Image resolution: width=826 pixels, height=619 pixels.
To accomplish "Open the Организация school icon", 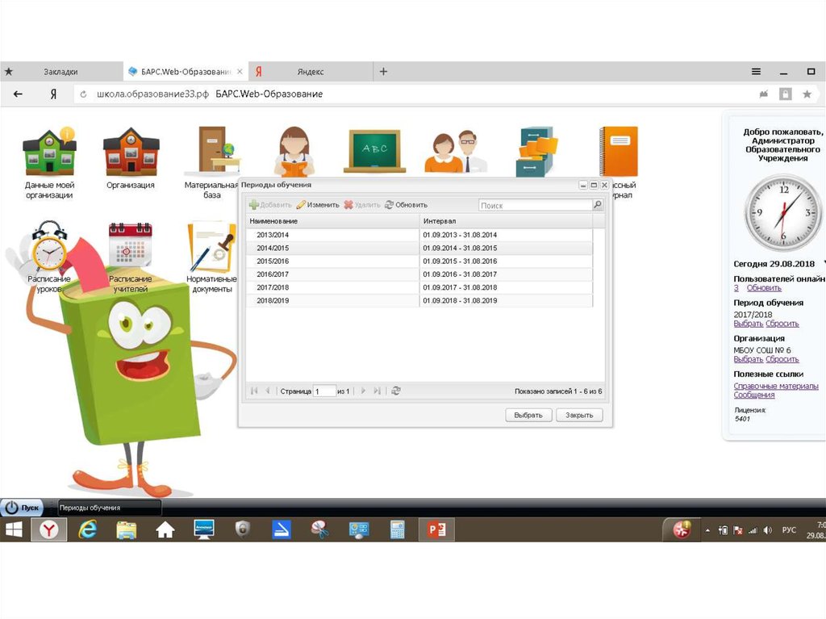I will (x=131, y=152).
